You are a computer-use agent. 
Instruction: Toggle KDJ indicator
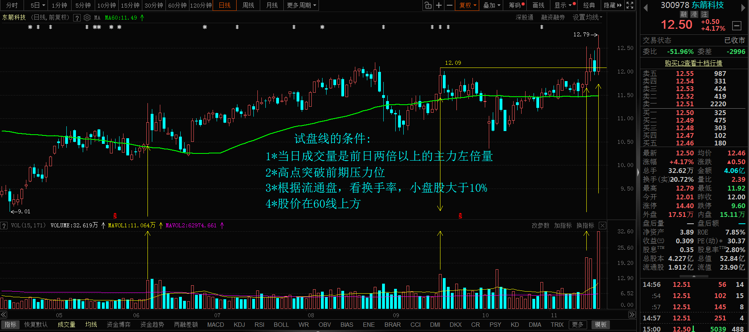(x=239, y=324)
